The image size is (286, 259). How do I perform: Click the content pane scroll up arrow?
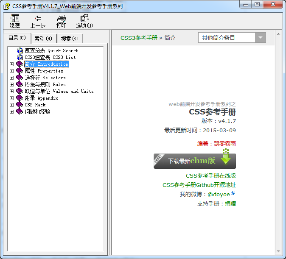(278, 34)
